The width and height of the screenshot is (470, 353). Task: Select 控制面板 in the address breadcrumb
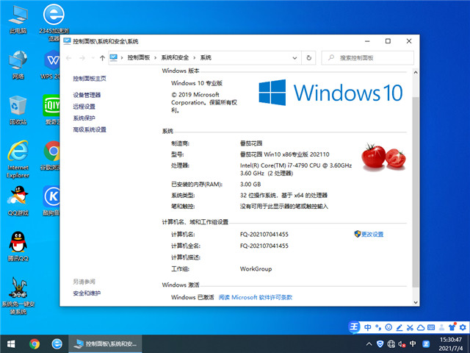pyautogui.click(x=139, y=57)
